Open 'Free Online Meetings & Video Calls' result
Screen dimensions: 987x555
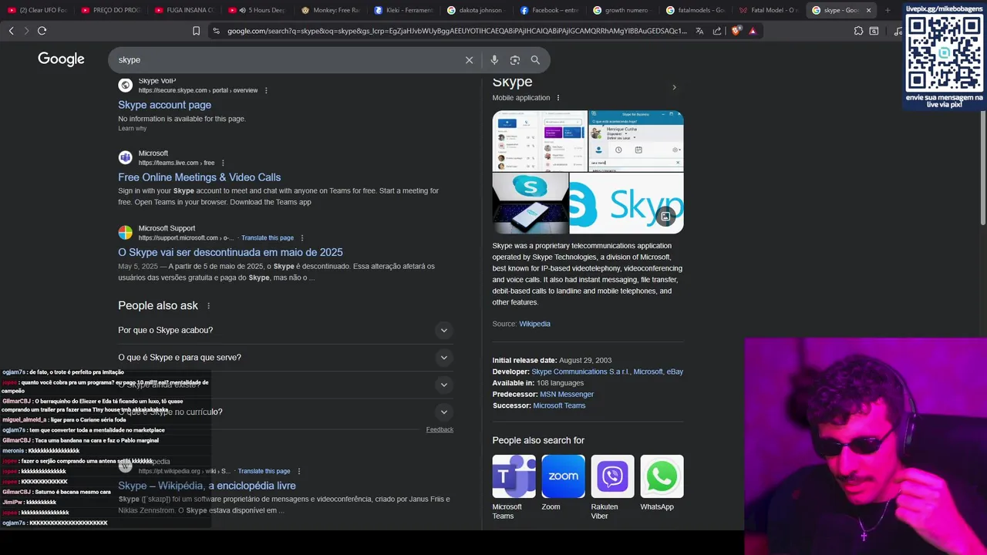pos(199,177)
